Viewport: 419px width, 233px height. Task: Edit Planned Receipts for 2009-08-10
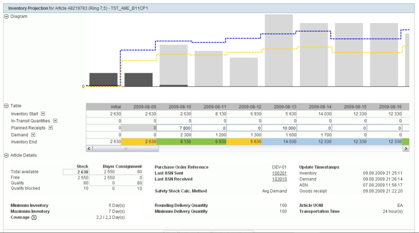point(174,128)
